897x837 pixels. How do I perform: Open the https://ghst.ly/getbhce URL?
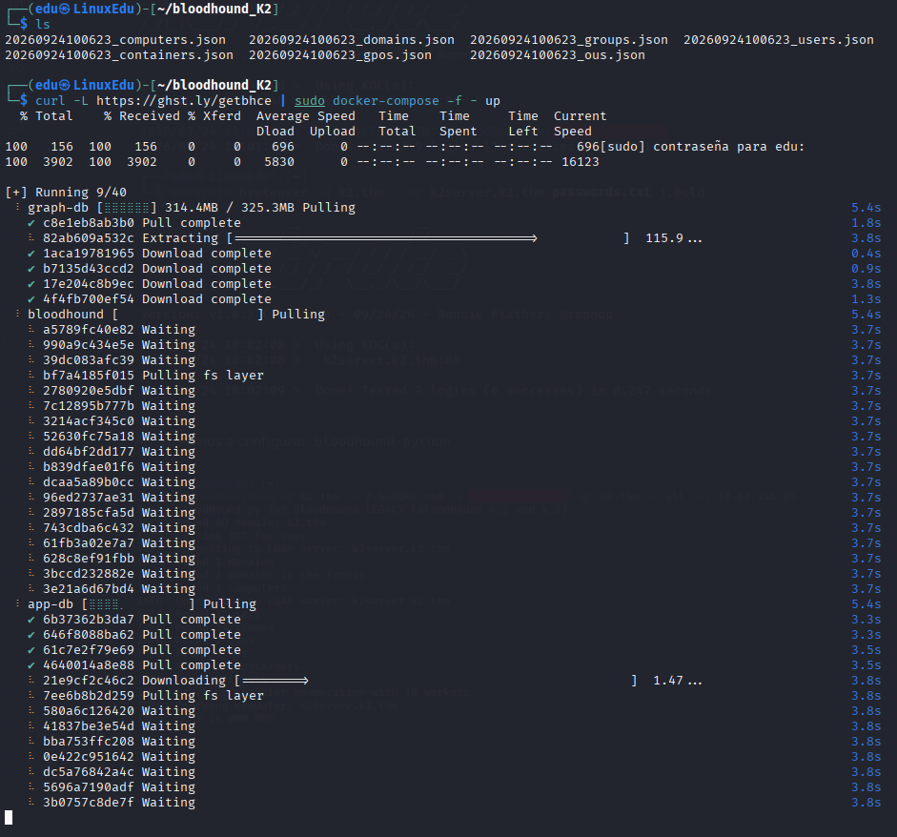click(184, 101)
